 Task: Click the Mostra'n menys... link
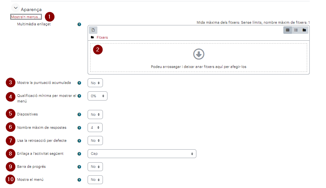[26, 17]
